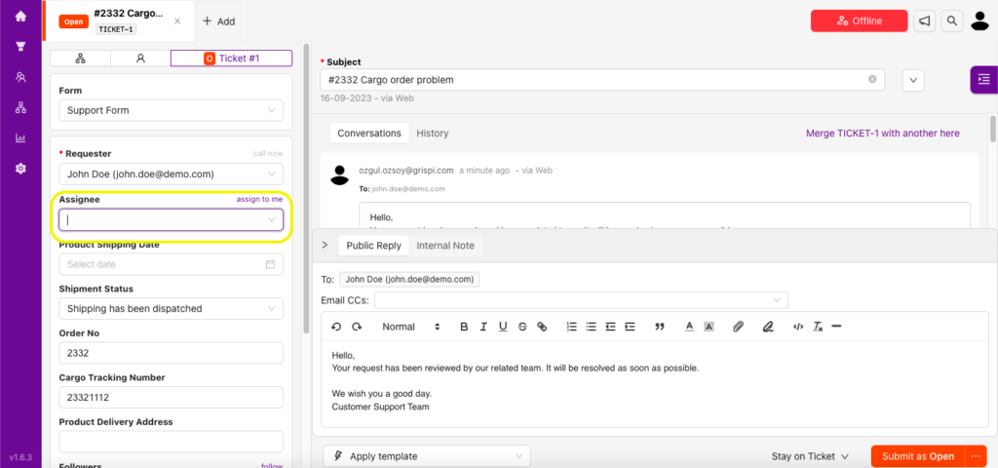This screenshot has width=998, height=468.
Task: Open the users icon in the sidebar
Action: 20,77
